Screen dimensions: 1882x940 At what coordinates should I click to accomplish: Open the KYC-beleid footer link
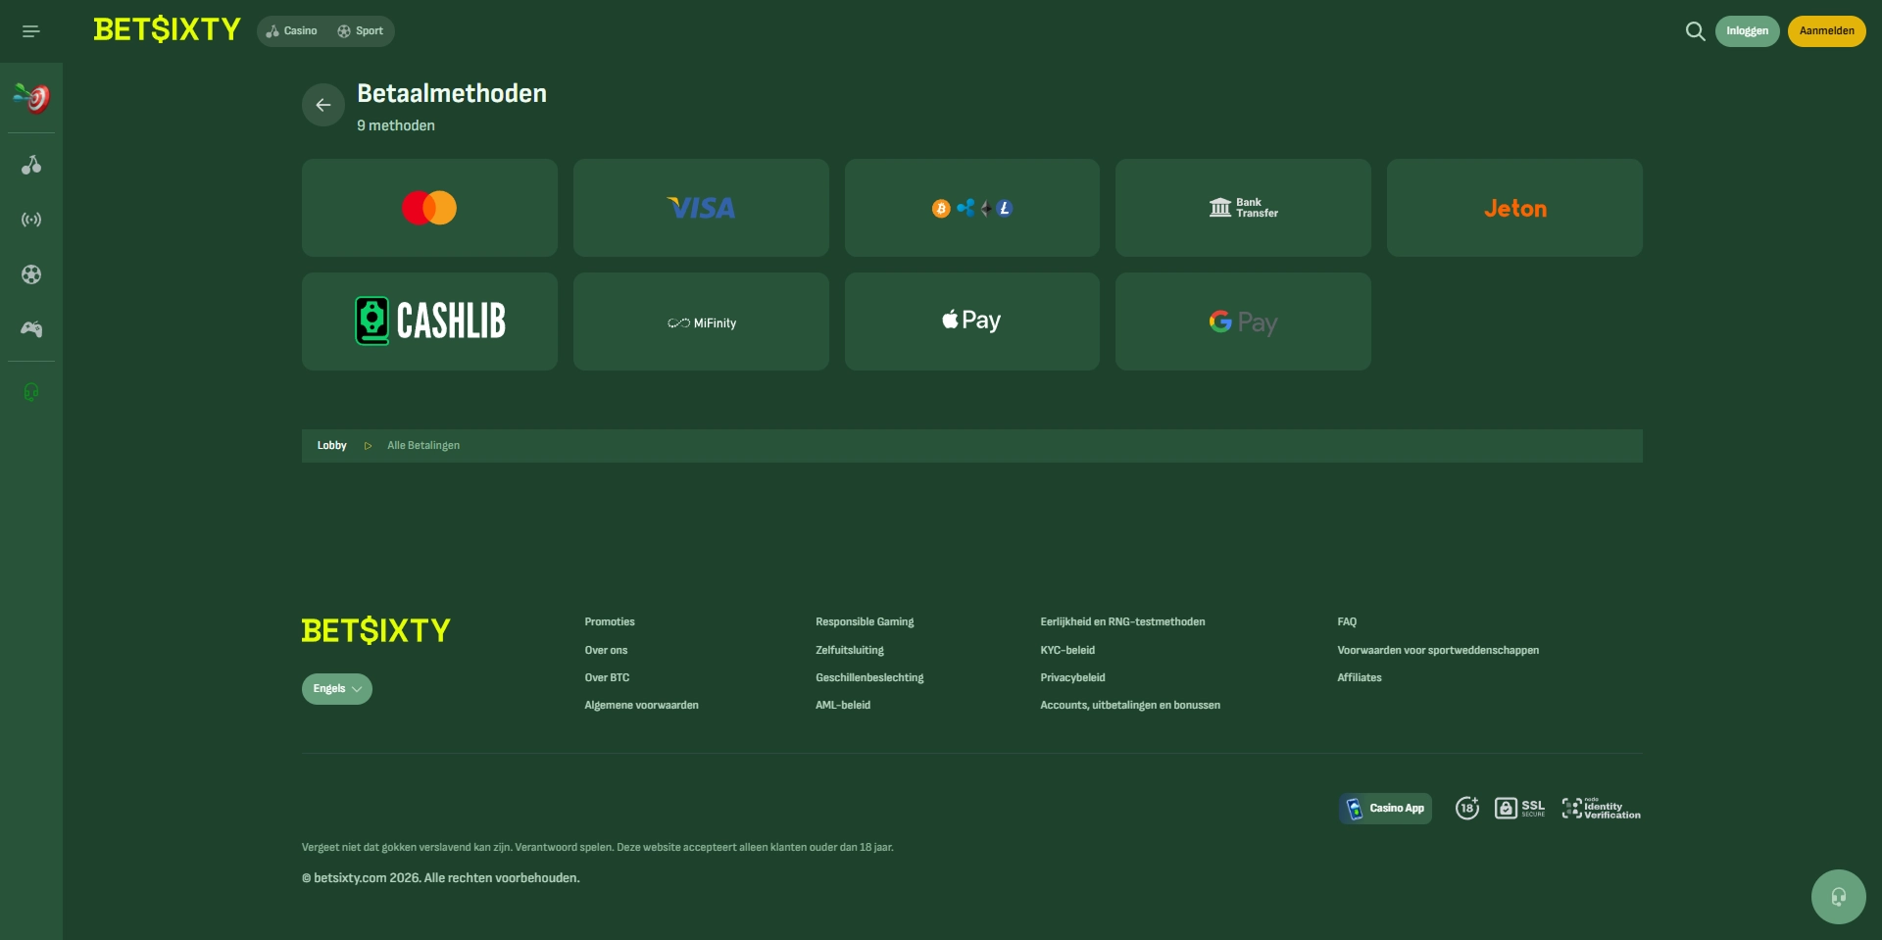[1067, 651]
